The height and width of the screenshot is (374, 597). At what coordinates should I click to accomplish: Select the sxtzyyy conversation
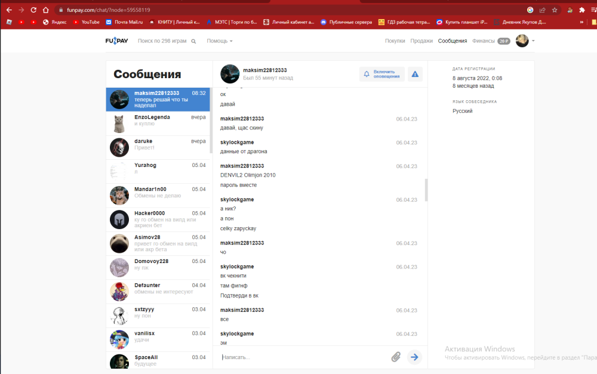158,315
